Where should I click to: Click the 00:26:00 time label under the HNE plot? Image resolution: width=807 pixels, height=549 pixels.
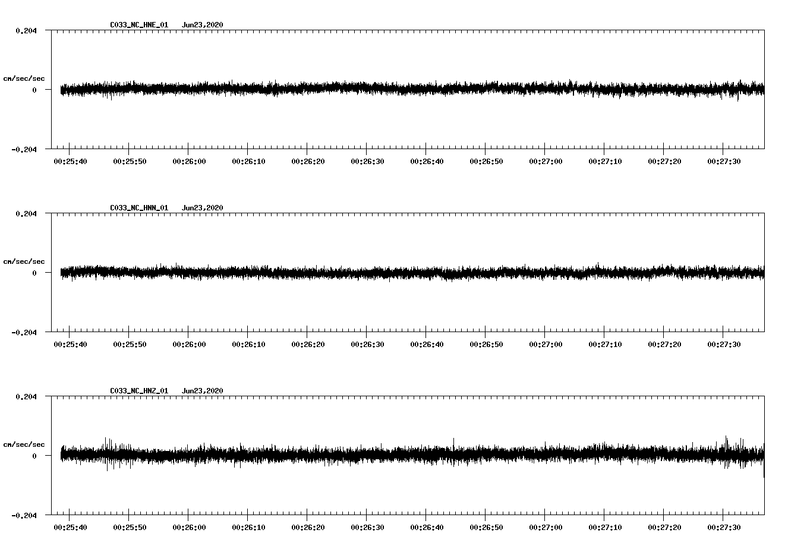[189, 162]
